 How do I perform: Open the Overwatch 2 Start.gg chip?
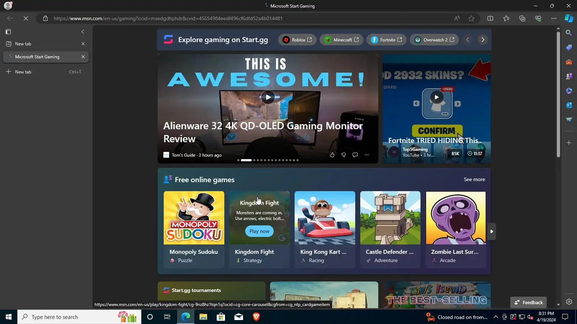click(x=434, y=40)
